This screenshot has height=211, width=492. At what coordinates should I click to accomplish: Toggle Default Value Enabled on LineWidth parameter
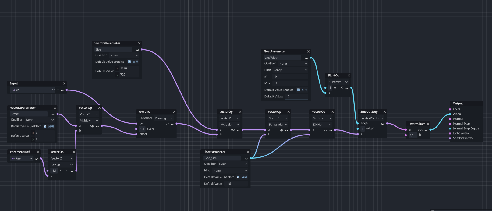click(x=298, y=90)
